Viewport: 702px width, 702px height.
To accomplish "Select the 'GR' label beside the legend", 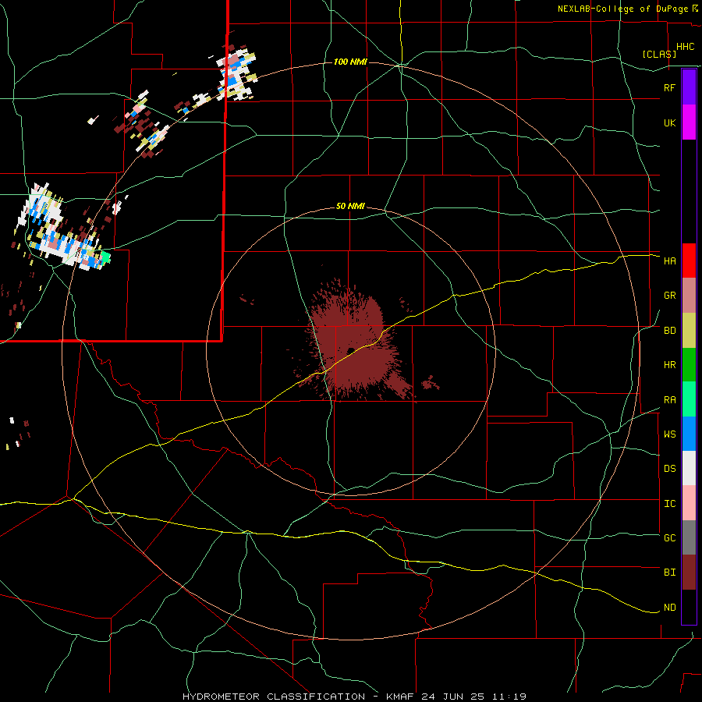I will [x=669, y=296].
